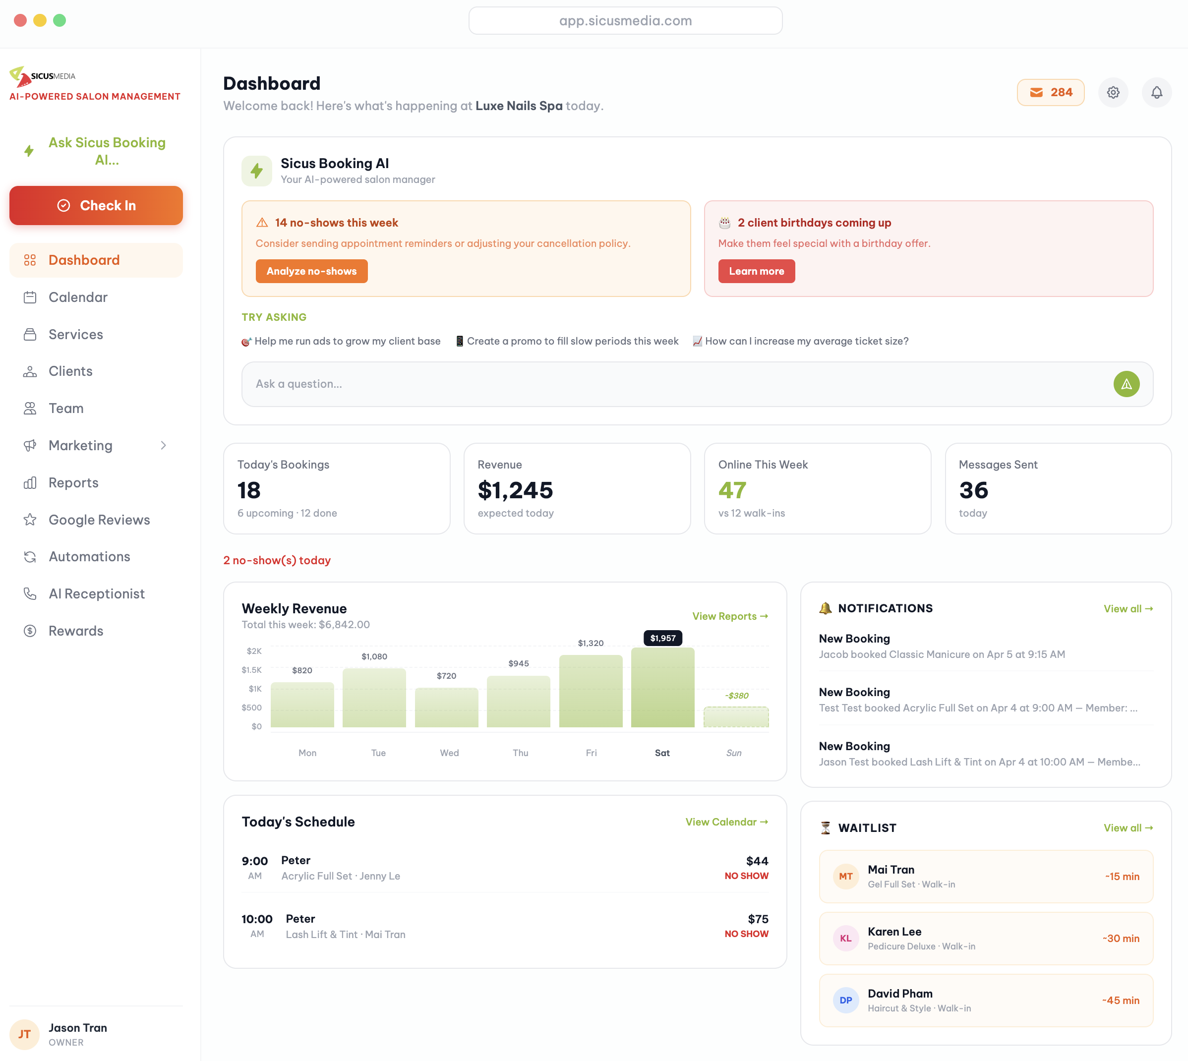Focus the Ask a question field
The image size is (1188, 1061).
point(676,384)
